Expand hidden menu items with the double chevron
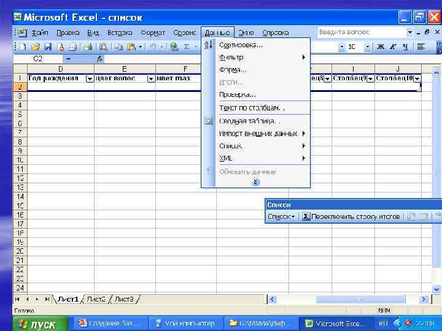The height and width of the screenshot is (331, 442). [255, 182]
